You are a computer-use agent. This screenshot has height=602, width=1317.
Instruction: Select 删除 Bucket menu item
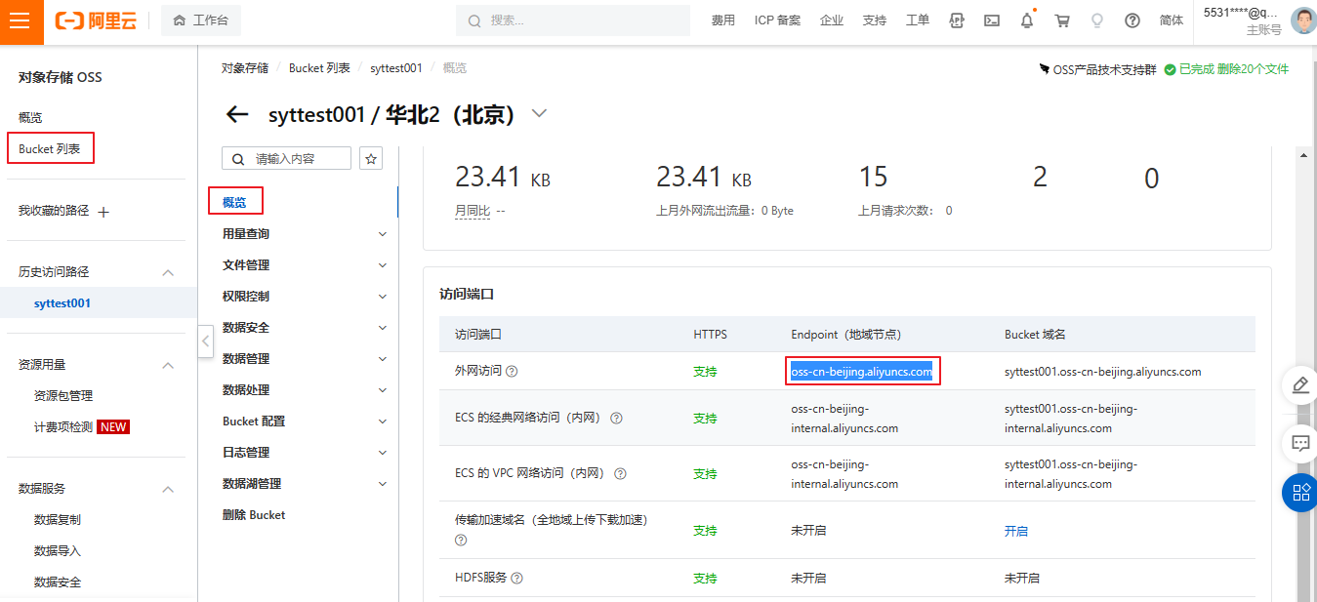[254, 515]
